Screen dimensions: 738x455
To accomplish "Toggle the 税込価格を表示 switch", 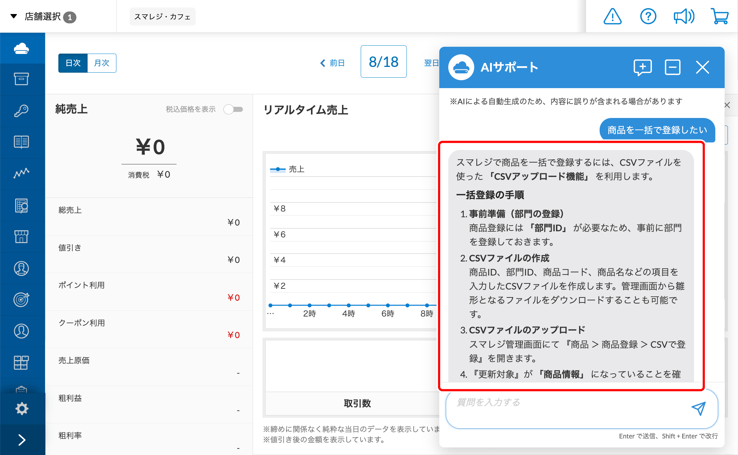I will [x=233, y=109].
